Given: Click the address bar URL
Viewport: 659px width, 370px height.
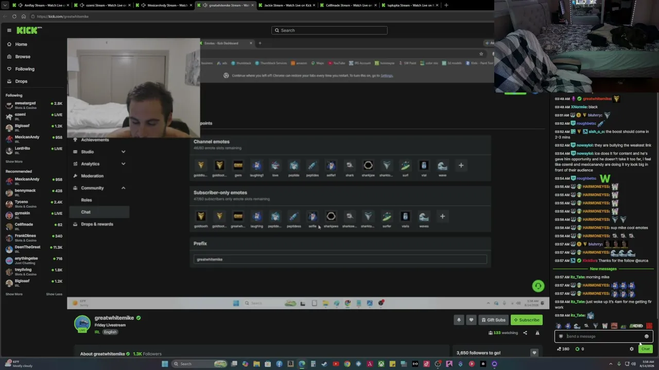Looking at the screenshot, I should point(62,16).
